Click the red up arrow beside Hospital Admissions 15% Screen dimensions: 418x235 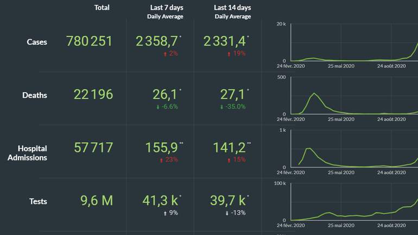230,160
